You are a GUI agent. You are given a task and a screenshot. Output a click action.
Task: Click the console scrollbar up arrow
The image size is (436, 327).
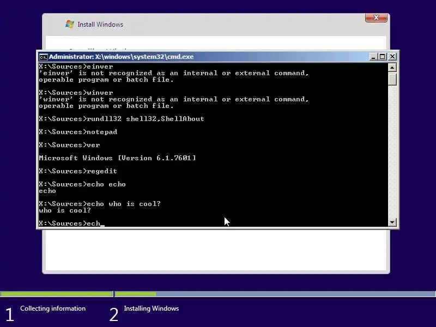tap(392, 67)
